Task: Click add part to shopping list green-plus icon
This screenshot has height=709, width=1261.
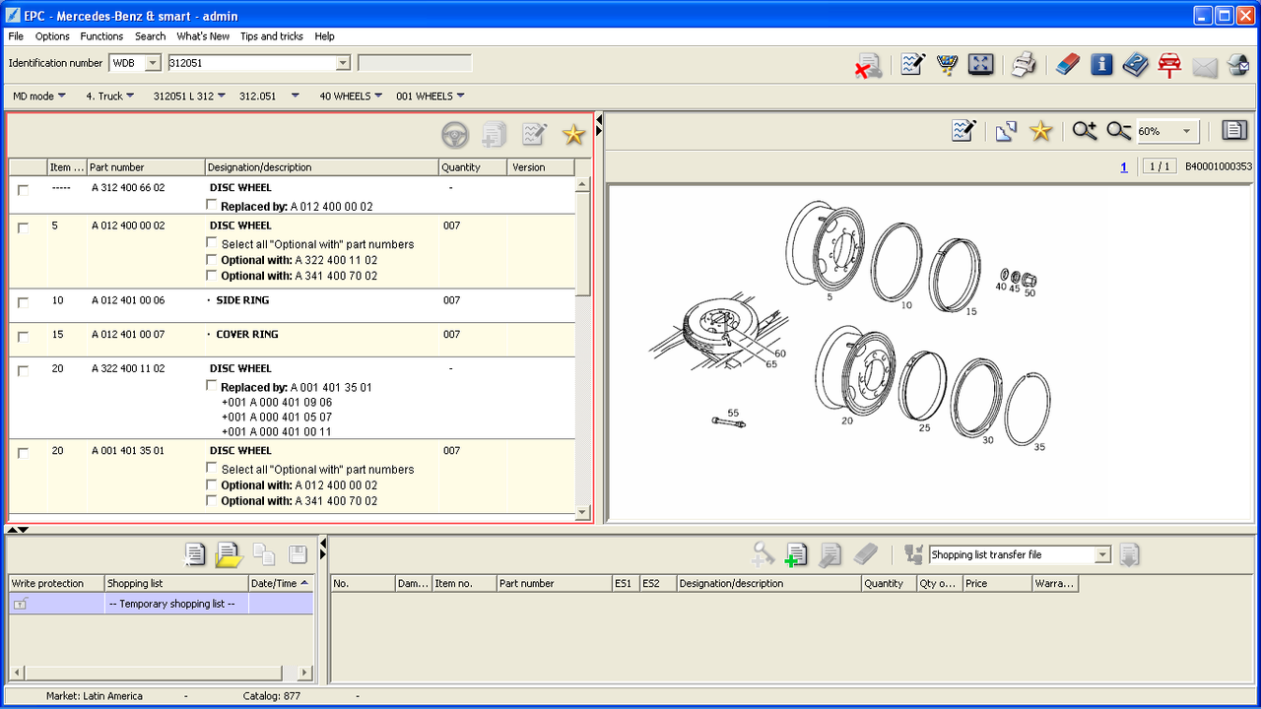Action: click(795, 554)
